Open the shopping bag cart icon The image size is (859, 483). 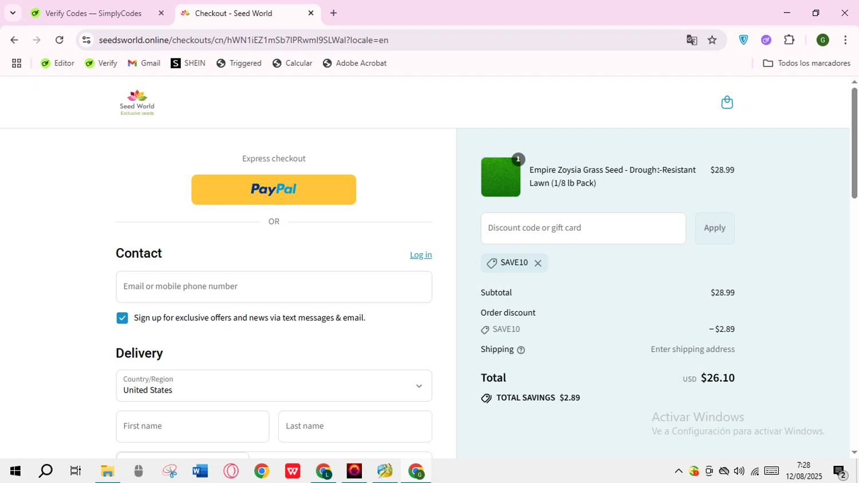click(x=727, y=102)
